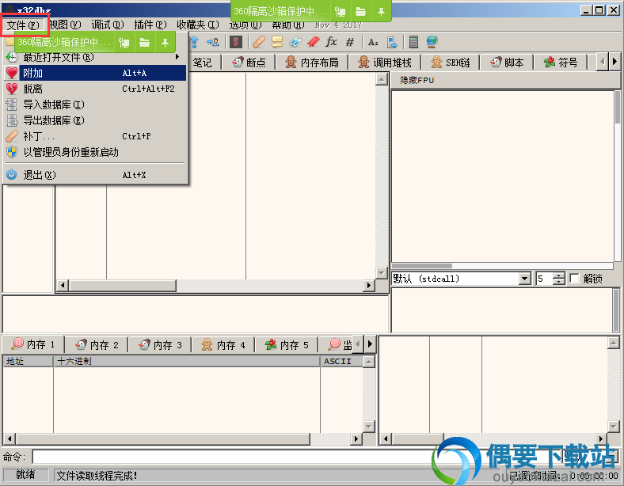Switch to the 脚本 (Script) tab
624x486 pixels.
tap(507, 63)
